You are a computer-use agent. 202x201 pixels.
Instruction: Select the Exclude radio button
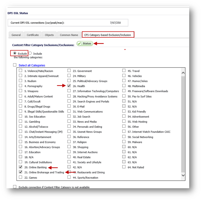[15, 53]
